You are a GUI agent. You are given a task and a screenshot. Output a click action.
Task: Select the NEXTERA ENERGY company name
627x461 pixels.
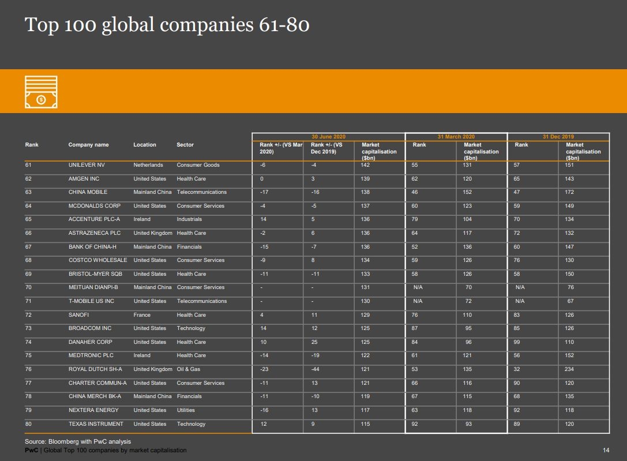(93, 410)
